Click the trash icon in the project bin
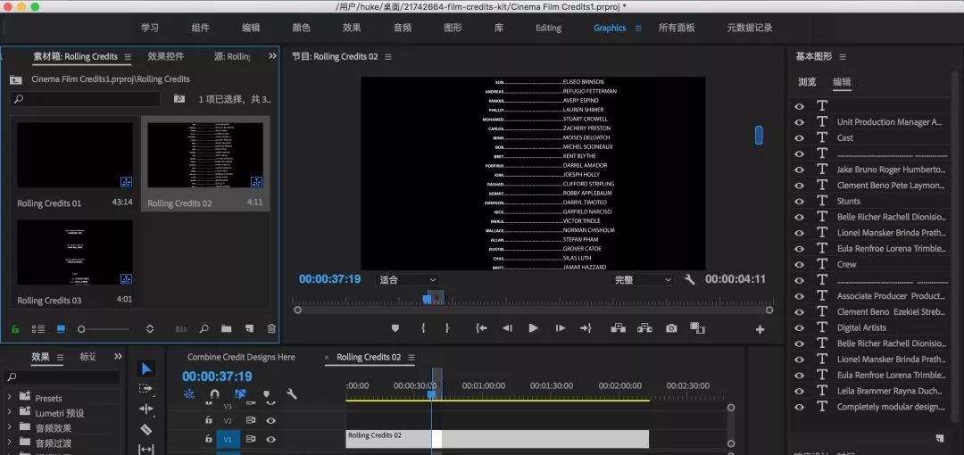Screen dimensions: 964x455 (x=271, y=329)
